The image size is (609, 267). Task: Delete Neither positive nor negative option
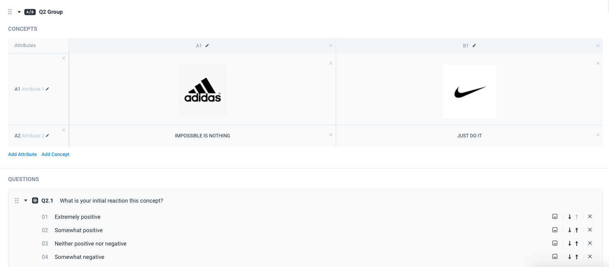pos(590,243)
